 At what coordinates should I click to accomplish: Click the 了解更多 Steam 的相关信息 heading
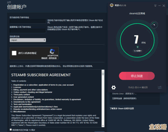[122, 109]
